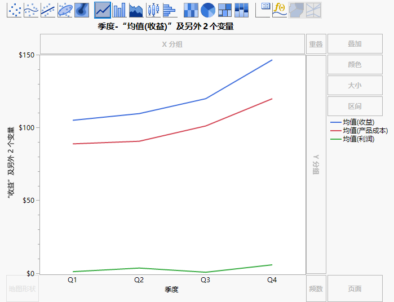The width and height of the screenshot is (394, 302).
Task: Choose the Mosaic plot icon
Action: (x=242, y=10)
